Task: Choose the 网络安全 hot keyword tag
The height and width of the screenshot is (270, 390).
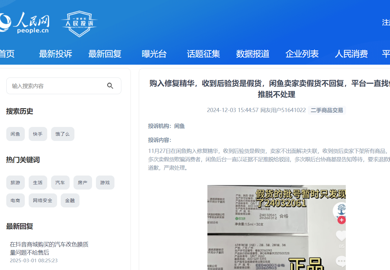Action: [x=43, y=201]
